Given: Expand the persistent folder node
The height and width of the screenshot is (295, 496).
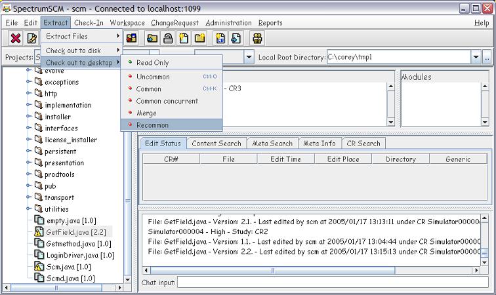Looking at the screenshot, I should pyautogui.click(x=29, y=151).
